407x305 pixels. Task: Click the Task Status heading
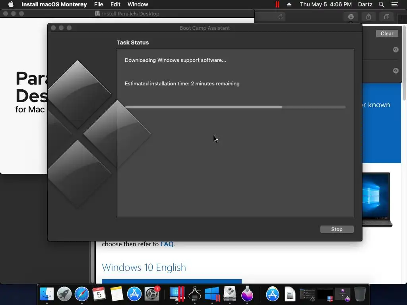tap(133, 42)
